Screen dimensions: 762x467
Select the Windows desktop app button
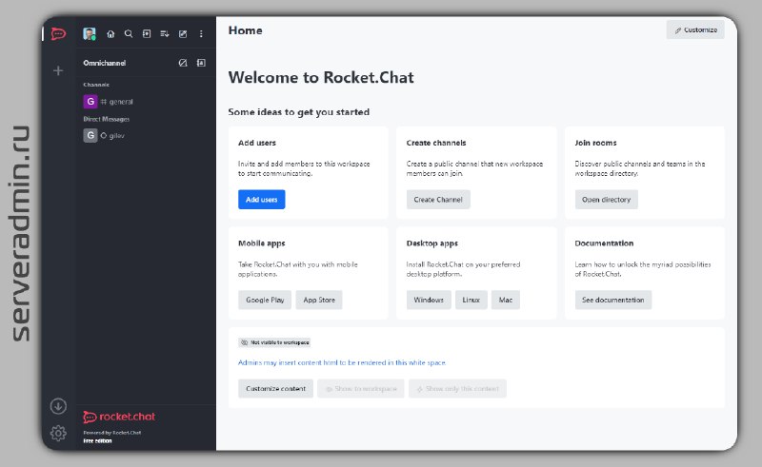[429, 300]
